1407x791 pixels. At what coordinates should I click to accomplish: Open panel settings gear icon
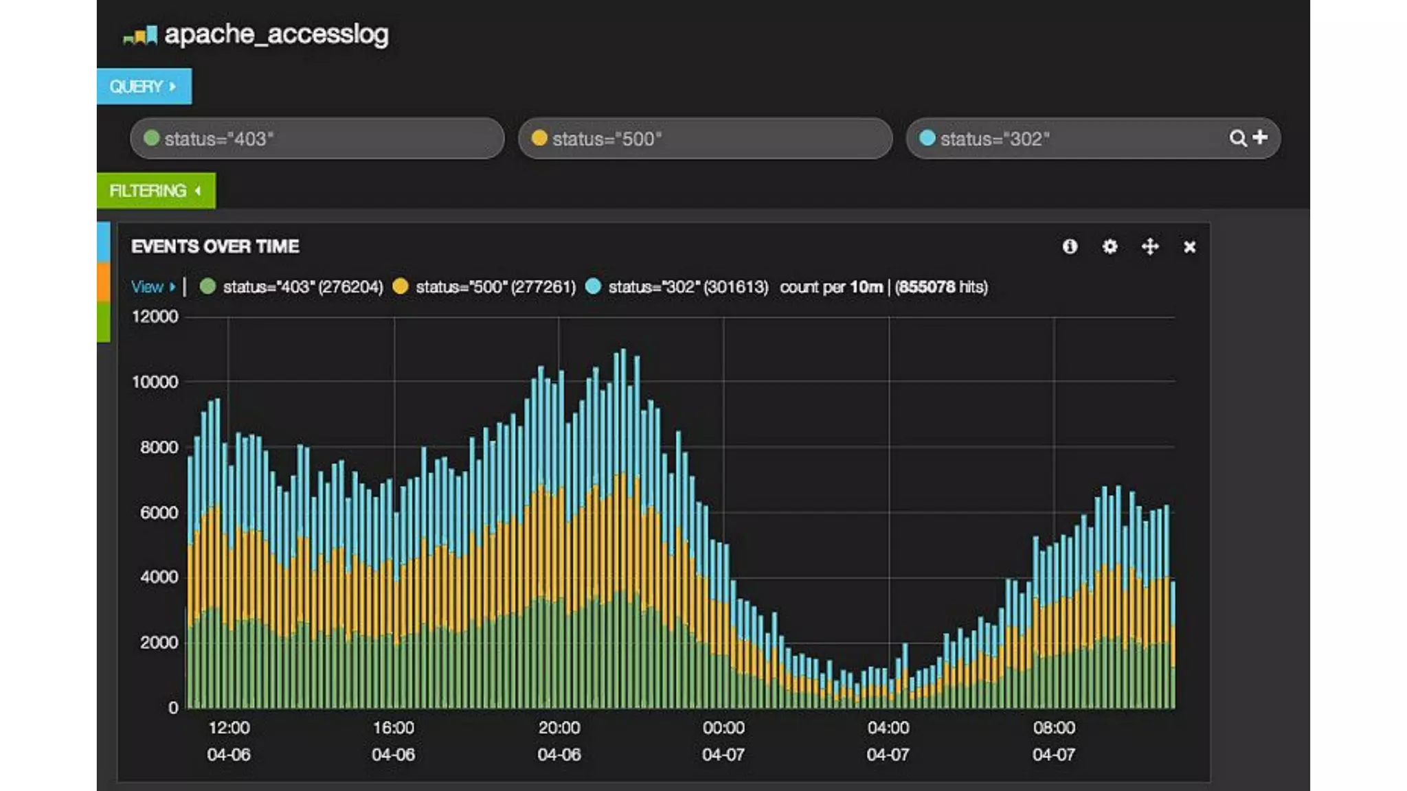coord(1110,247)
